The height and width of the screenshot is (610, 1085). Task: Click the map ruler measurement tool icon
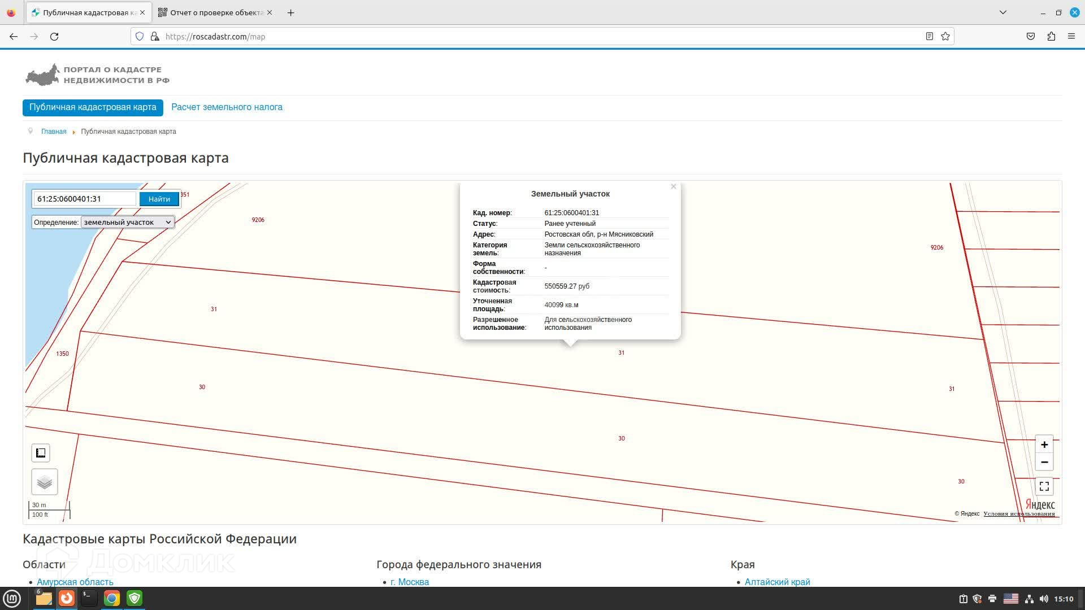pyautogui.click(x=41, y=453)
